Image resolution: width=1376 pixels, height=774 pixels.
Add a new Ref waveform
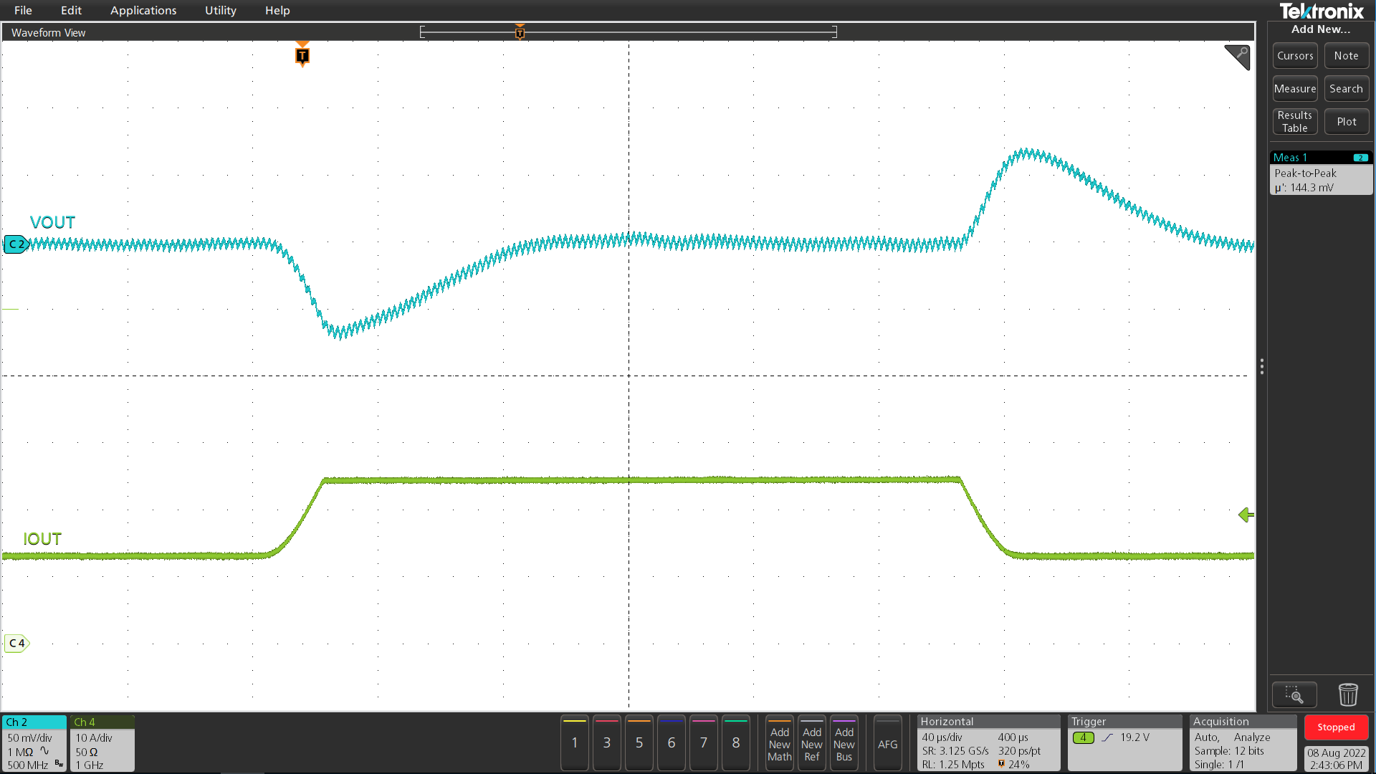coord(812,743)
